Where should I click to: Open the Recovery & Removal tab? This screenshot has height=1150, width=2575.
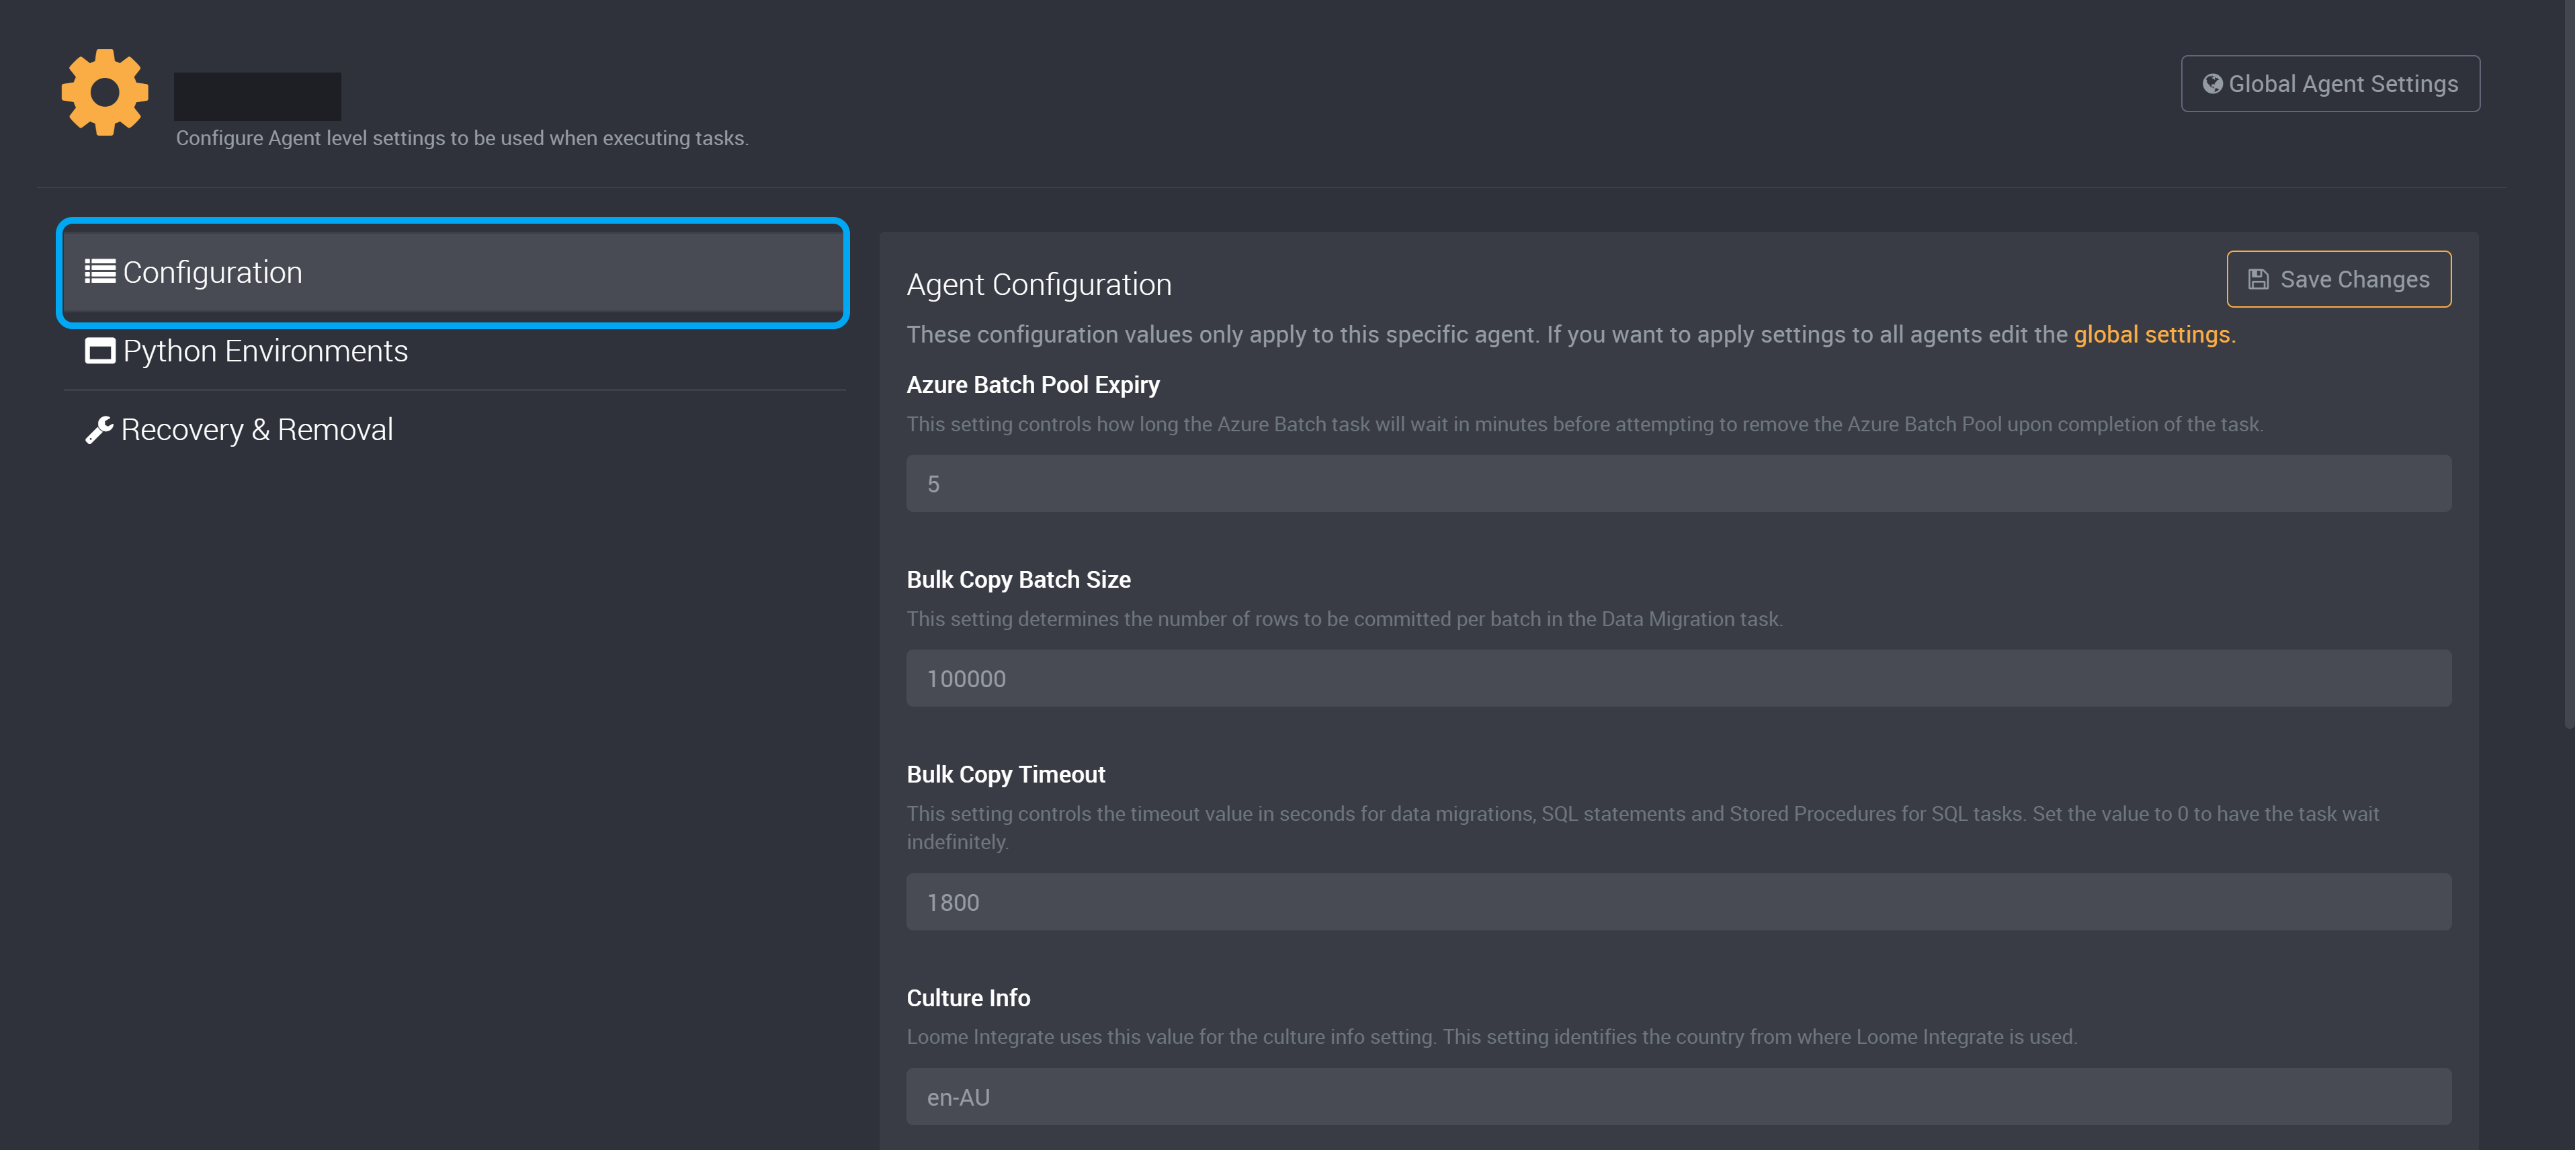tap(455, 430)
